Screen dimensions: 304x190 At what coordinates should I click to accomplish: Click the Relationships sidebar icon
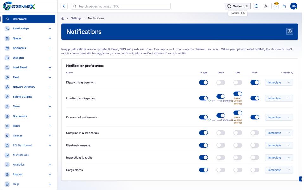coord(7,29)
